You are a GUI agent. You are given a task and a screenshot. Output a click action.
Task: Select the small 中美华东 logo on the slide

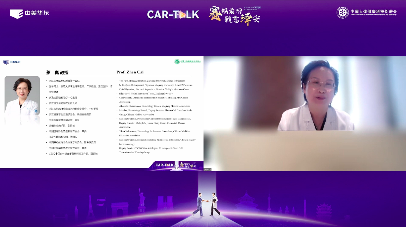(x=12, y=62)
